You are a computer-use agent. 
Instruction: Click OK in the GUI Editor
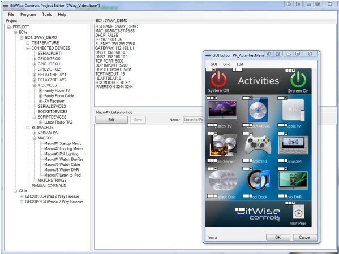click(278, 237)
